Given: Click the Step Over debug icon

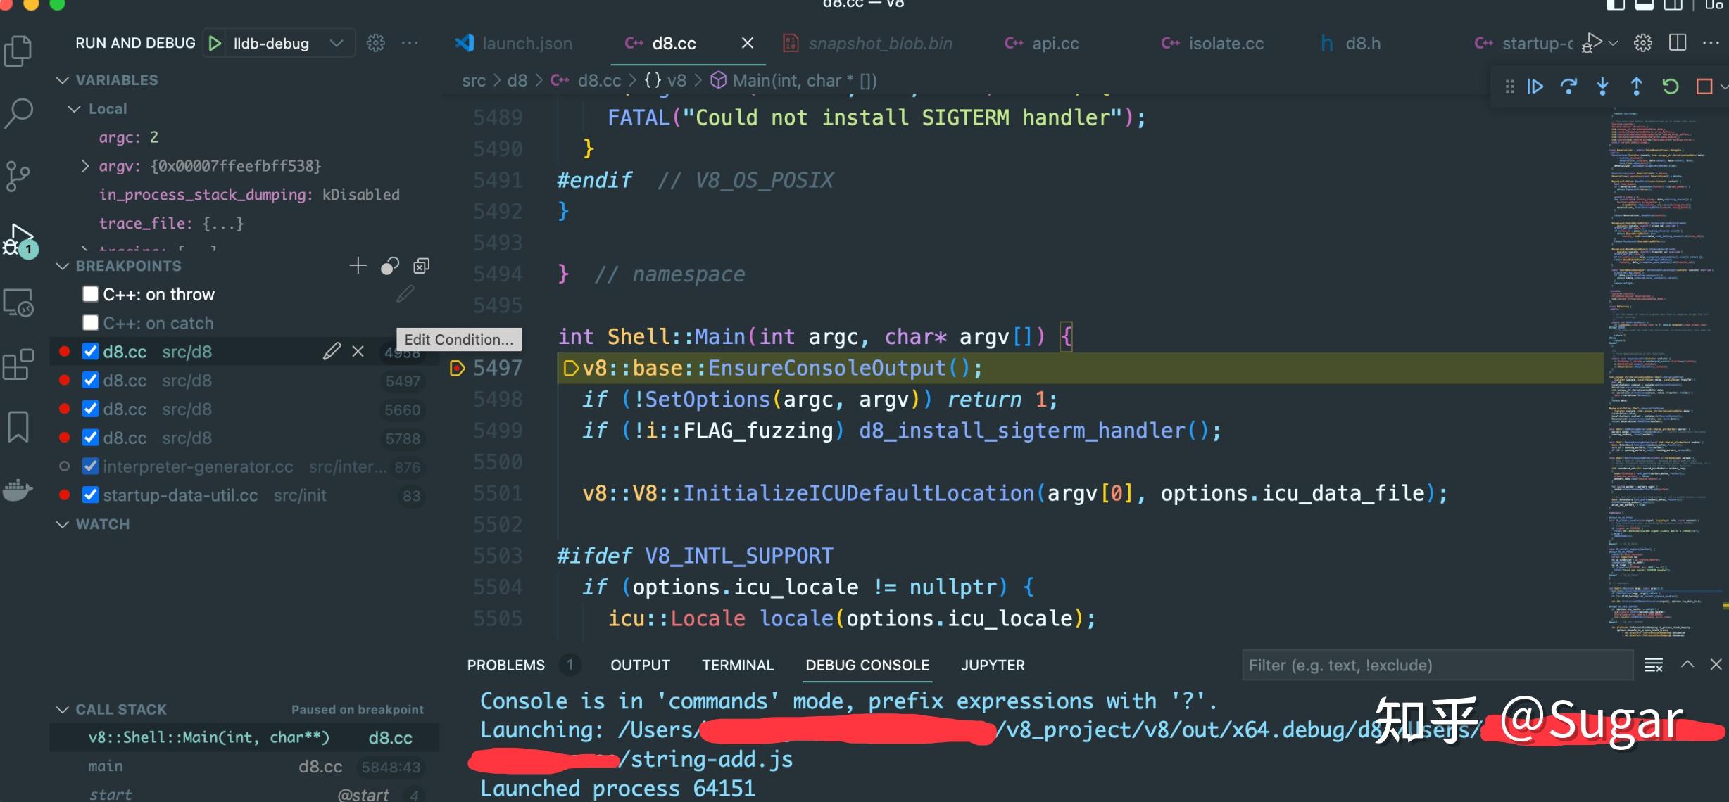Looking at the screenshot, I should click(x=1569, y=86).
